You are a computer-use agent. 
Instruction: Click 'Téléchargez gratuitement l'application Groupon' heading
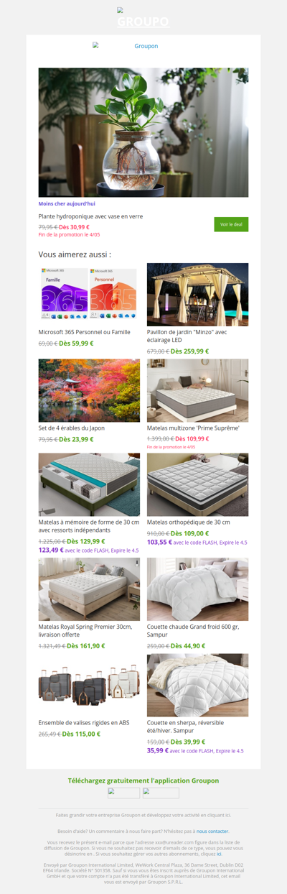pos(143,780)
